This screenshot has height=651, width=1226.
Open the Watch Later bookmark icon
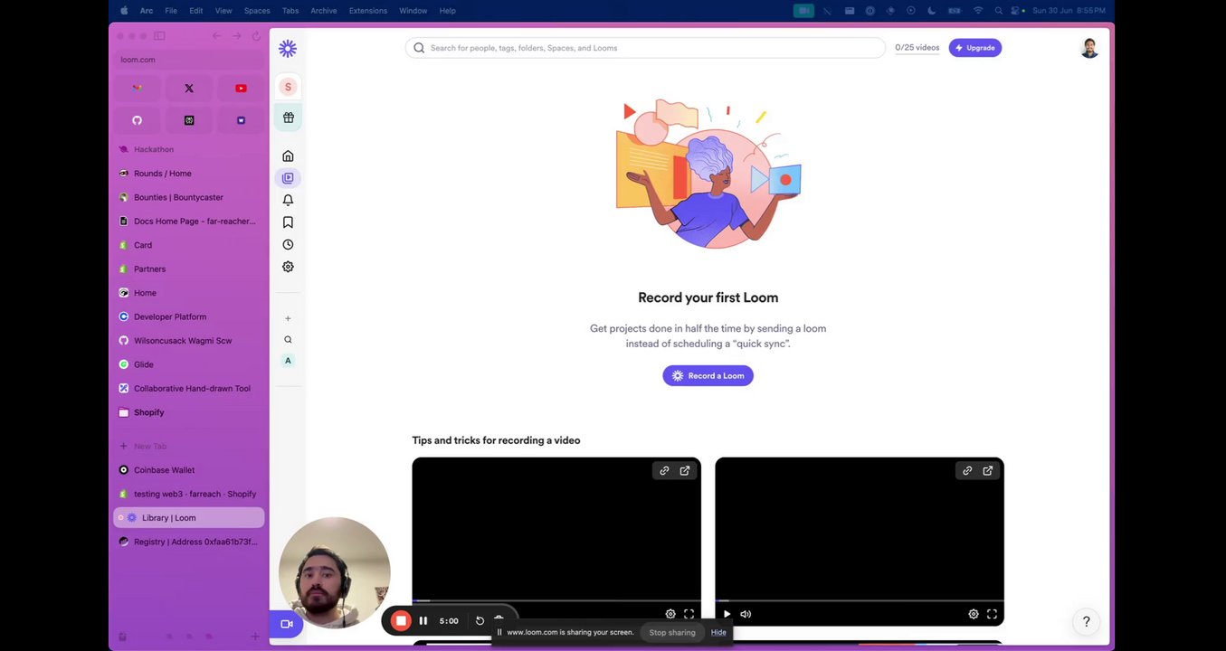(x=288, y=222)
